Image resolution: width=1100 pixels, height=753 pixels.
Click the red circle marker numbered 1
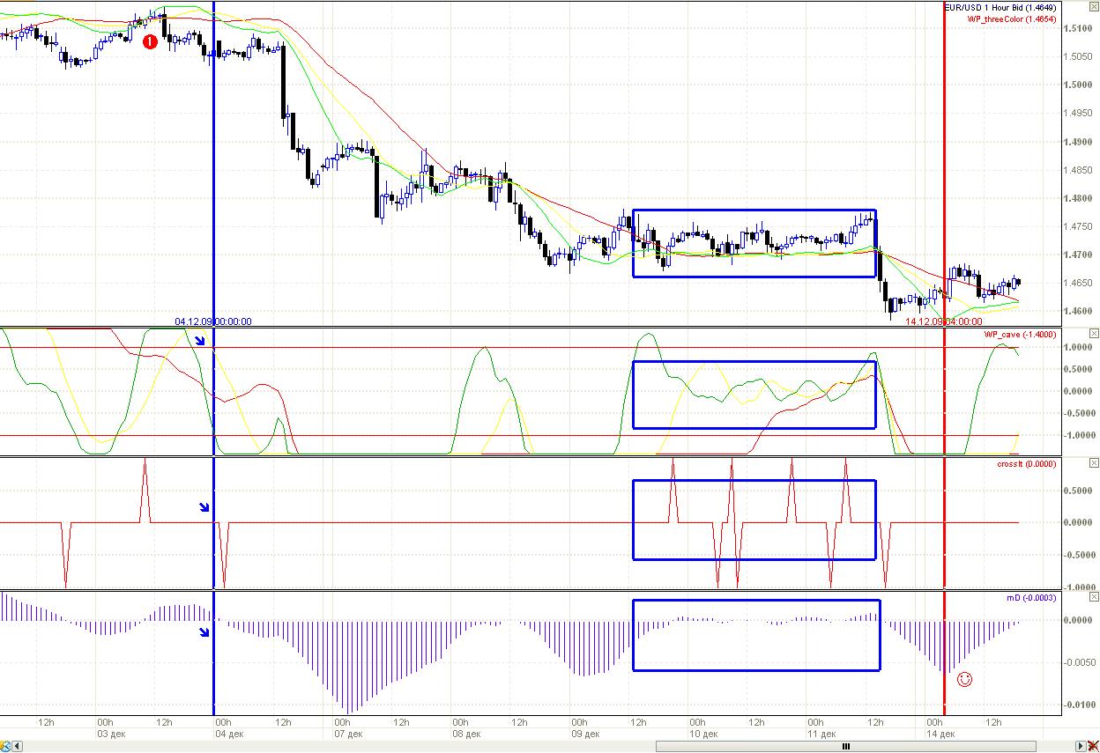tap(150, 41)
